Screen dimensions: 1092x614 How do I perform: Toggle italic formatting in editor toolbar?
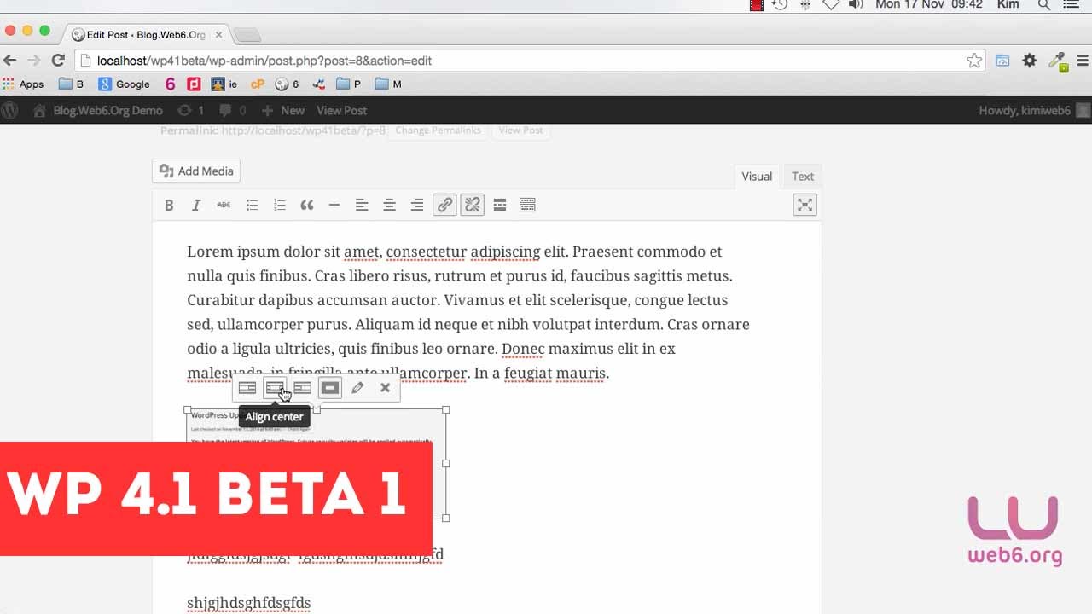(x=196, y=205)
